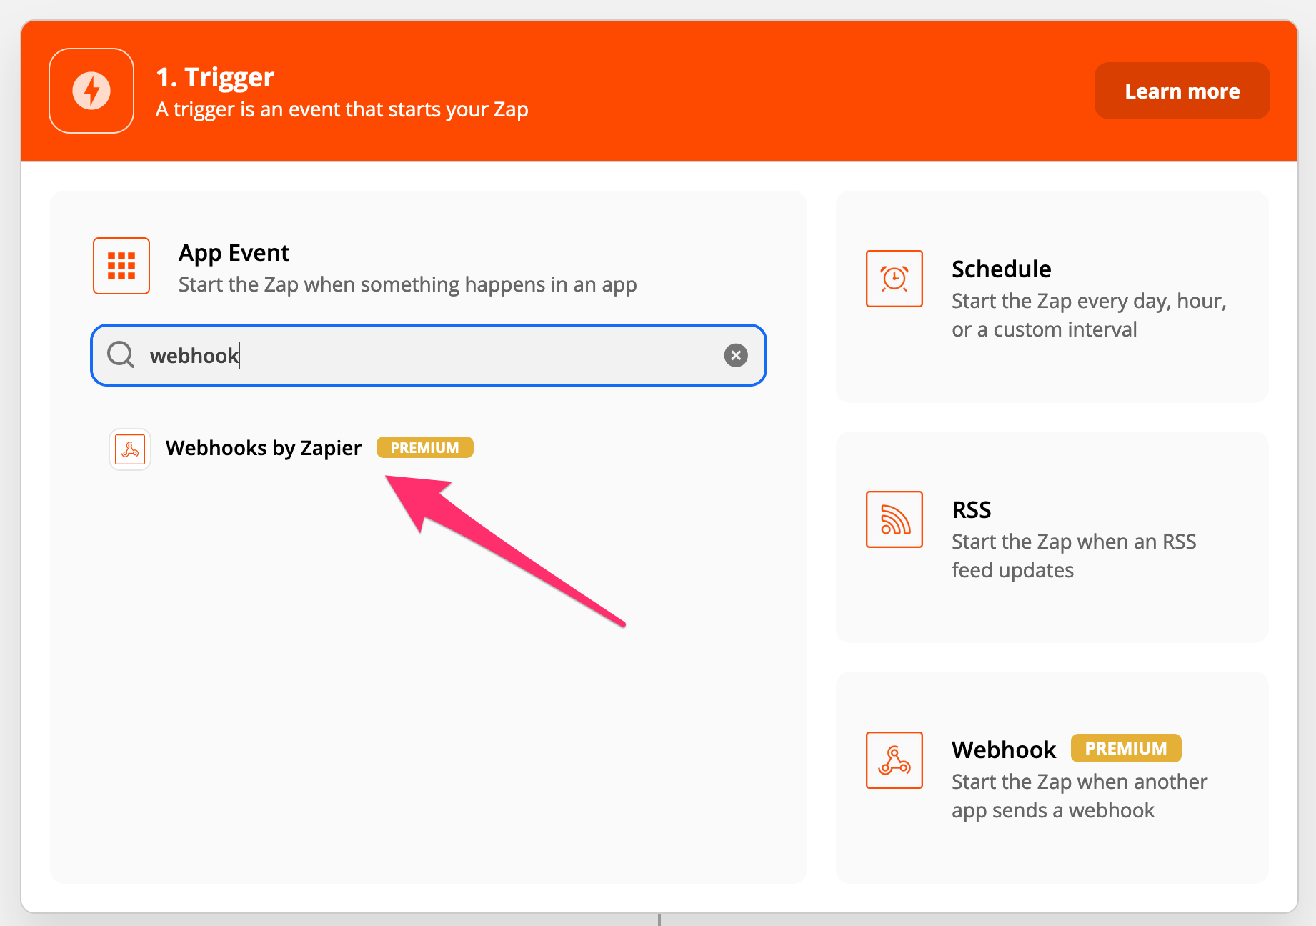1316x926 pixels.
Task: Click the lightning bolt Trigger icon
Action: 91,91
